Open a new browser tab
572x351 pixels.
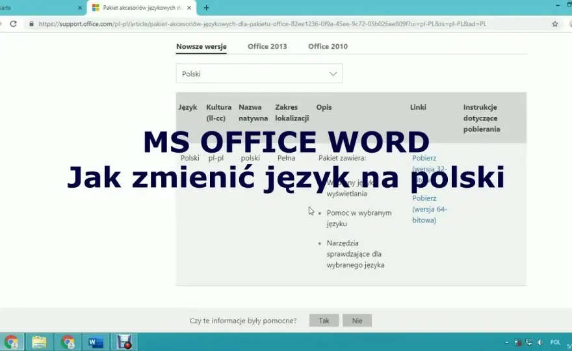tap(207, 8)
